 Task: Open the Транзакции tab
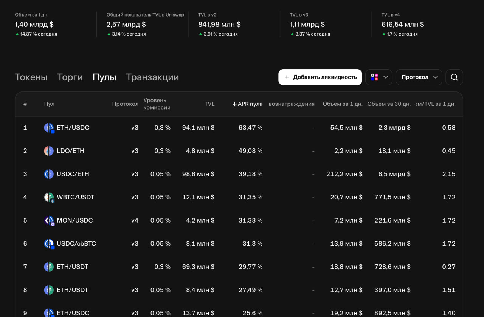click(x=152, y=77)
